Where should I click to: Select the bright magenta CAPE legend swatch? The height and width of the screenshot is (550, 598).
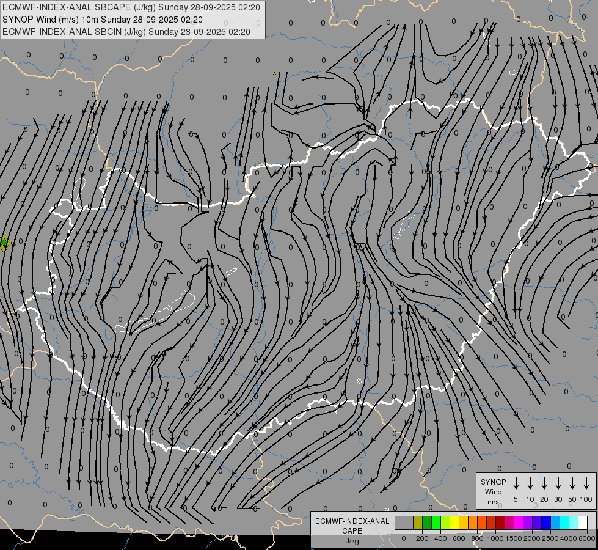[x=519, y=522]
